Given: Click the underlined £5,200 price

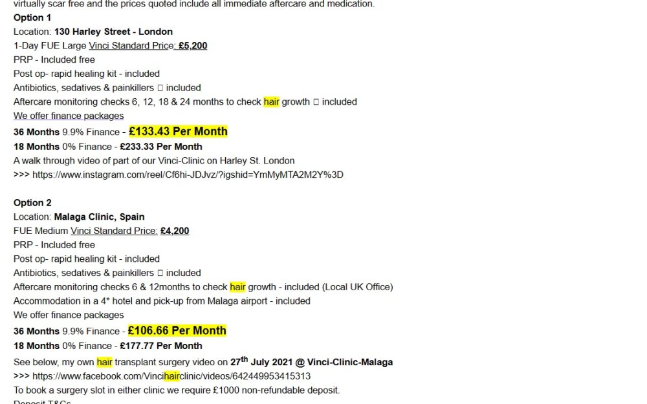Looking at the screenshot, I should coord(193,46).
